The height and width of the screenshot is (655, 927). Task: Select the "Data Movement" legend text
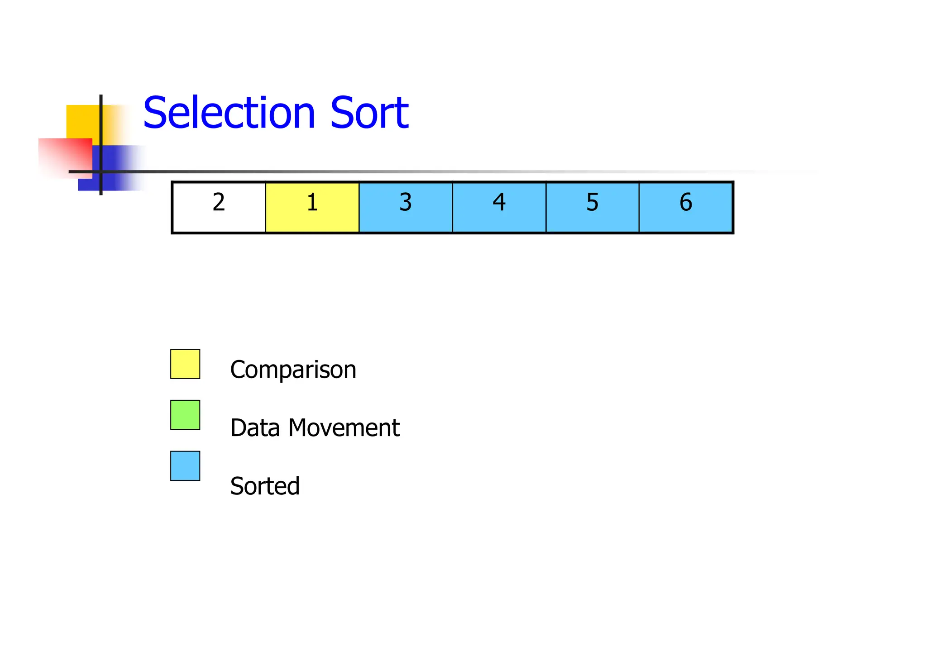tap(315, 428)
